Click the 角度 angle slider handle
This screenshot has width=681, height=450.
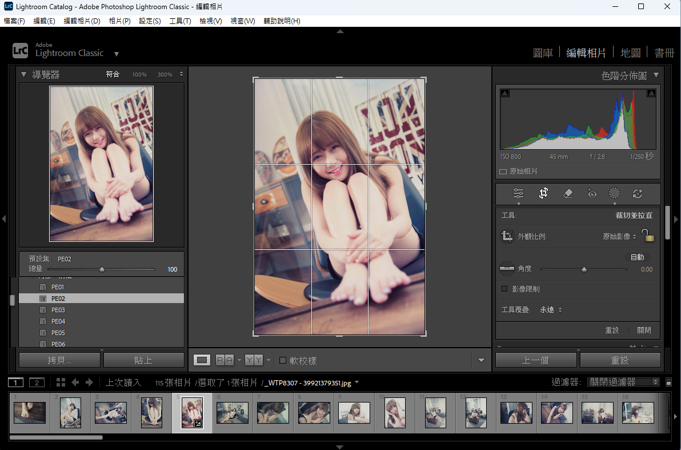pos(584,269)
